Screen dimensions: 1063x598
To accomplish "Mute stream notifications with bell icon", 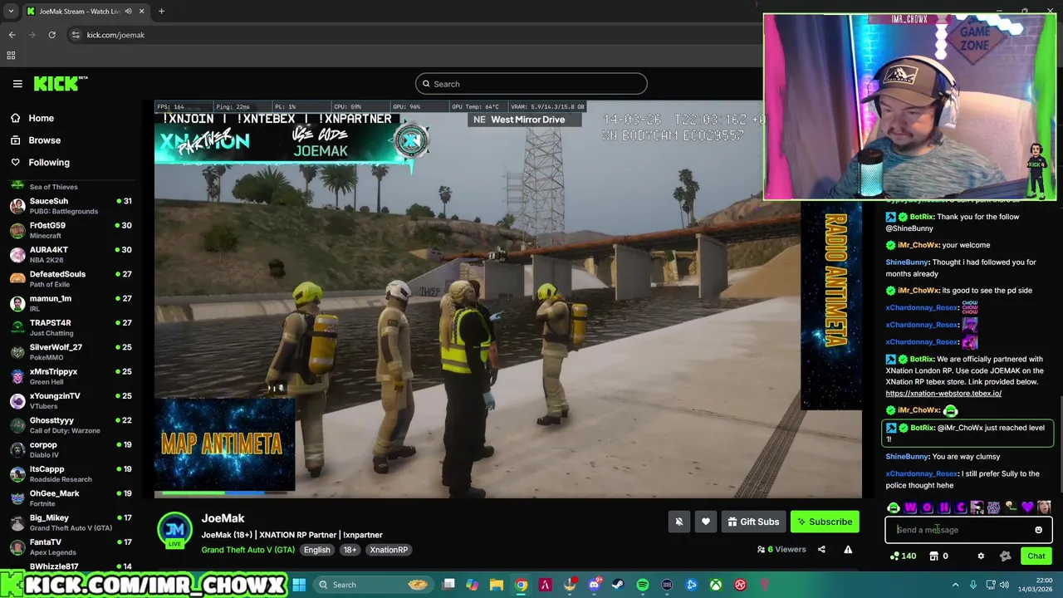I will click(x=678, y=522).
